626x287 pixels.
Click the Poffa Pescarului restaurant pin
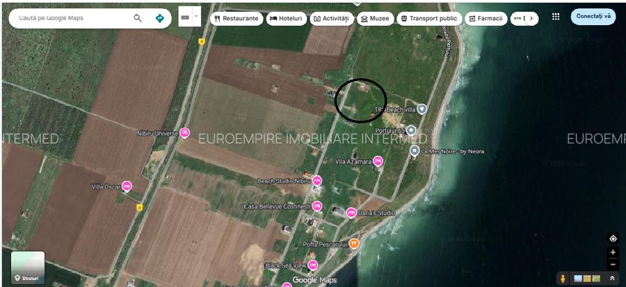pos(354,243)
